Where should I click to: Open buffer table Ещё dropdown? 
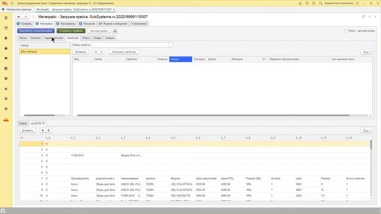click(367, 131)
